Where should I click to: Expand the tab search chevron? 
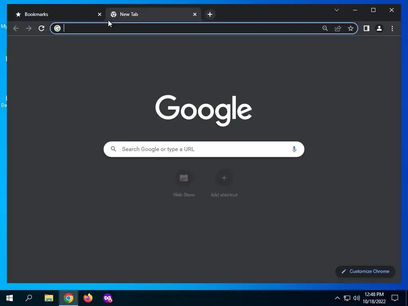coord(336,10)
